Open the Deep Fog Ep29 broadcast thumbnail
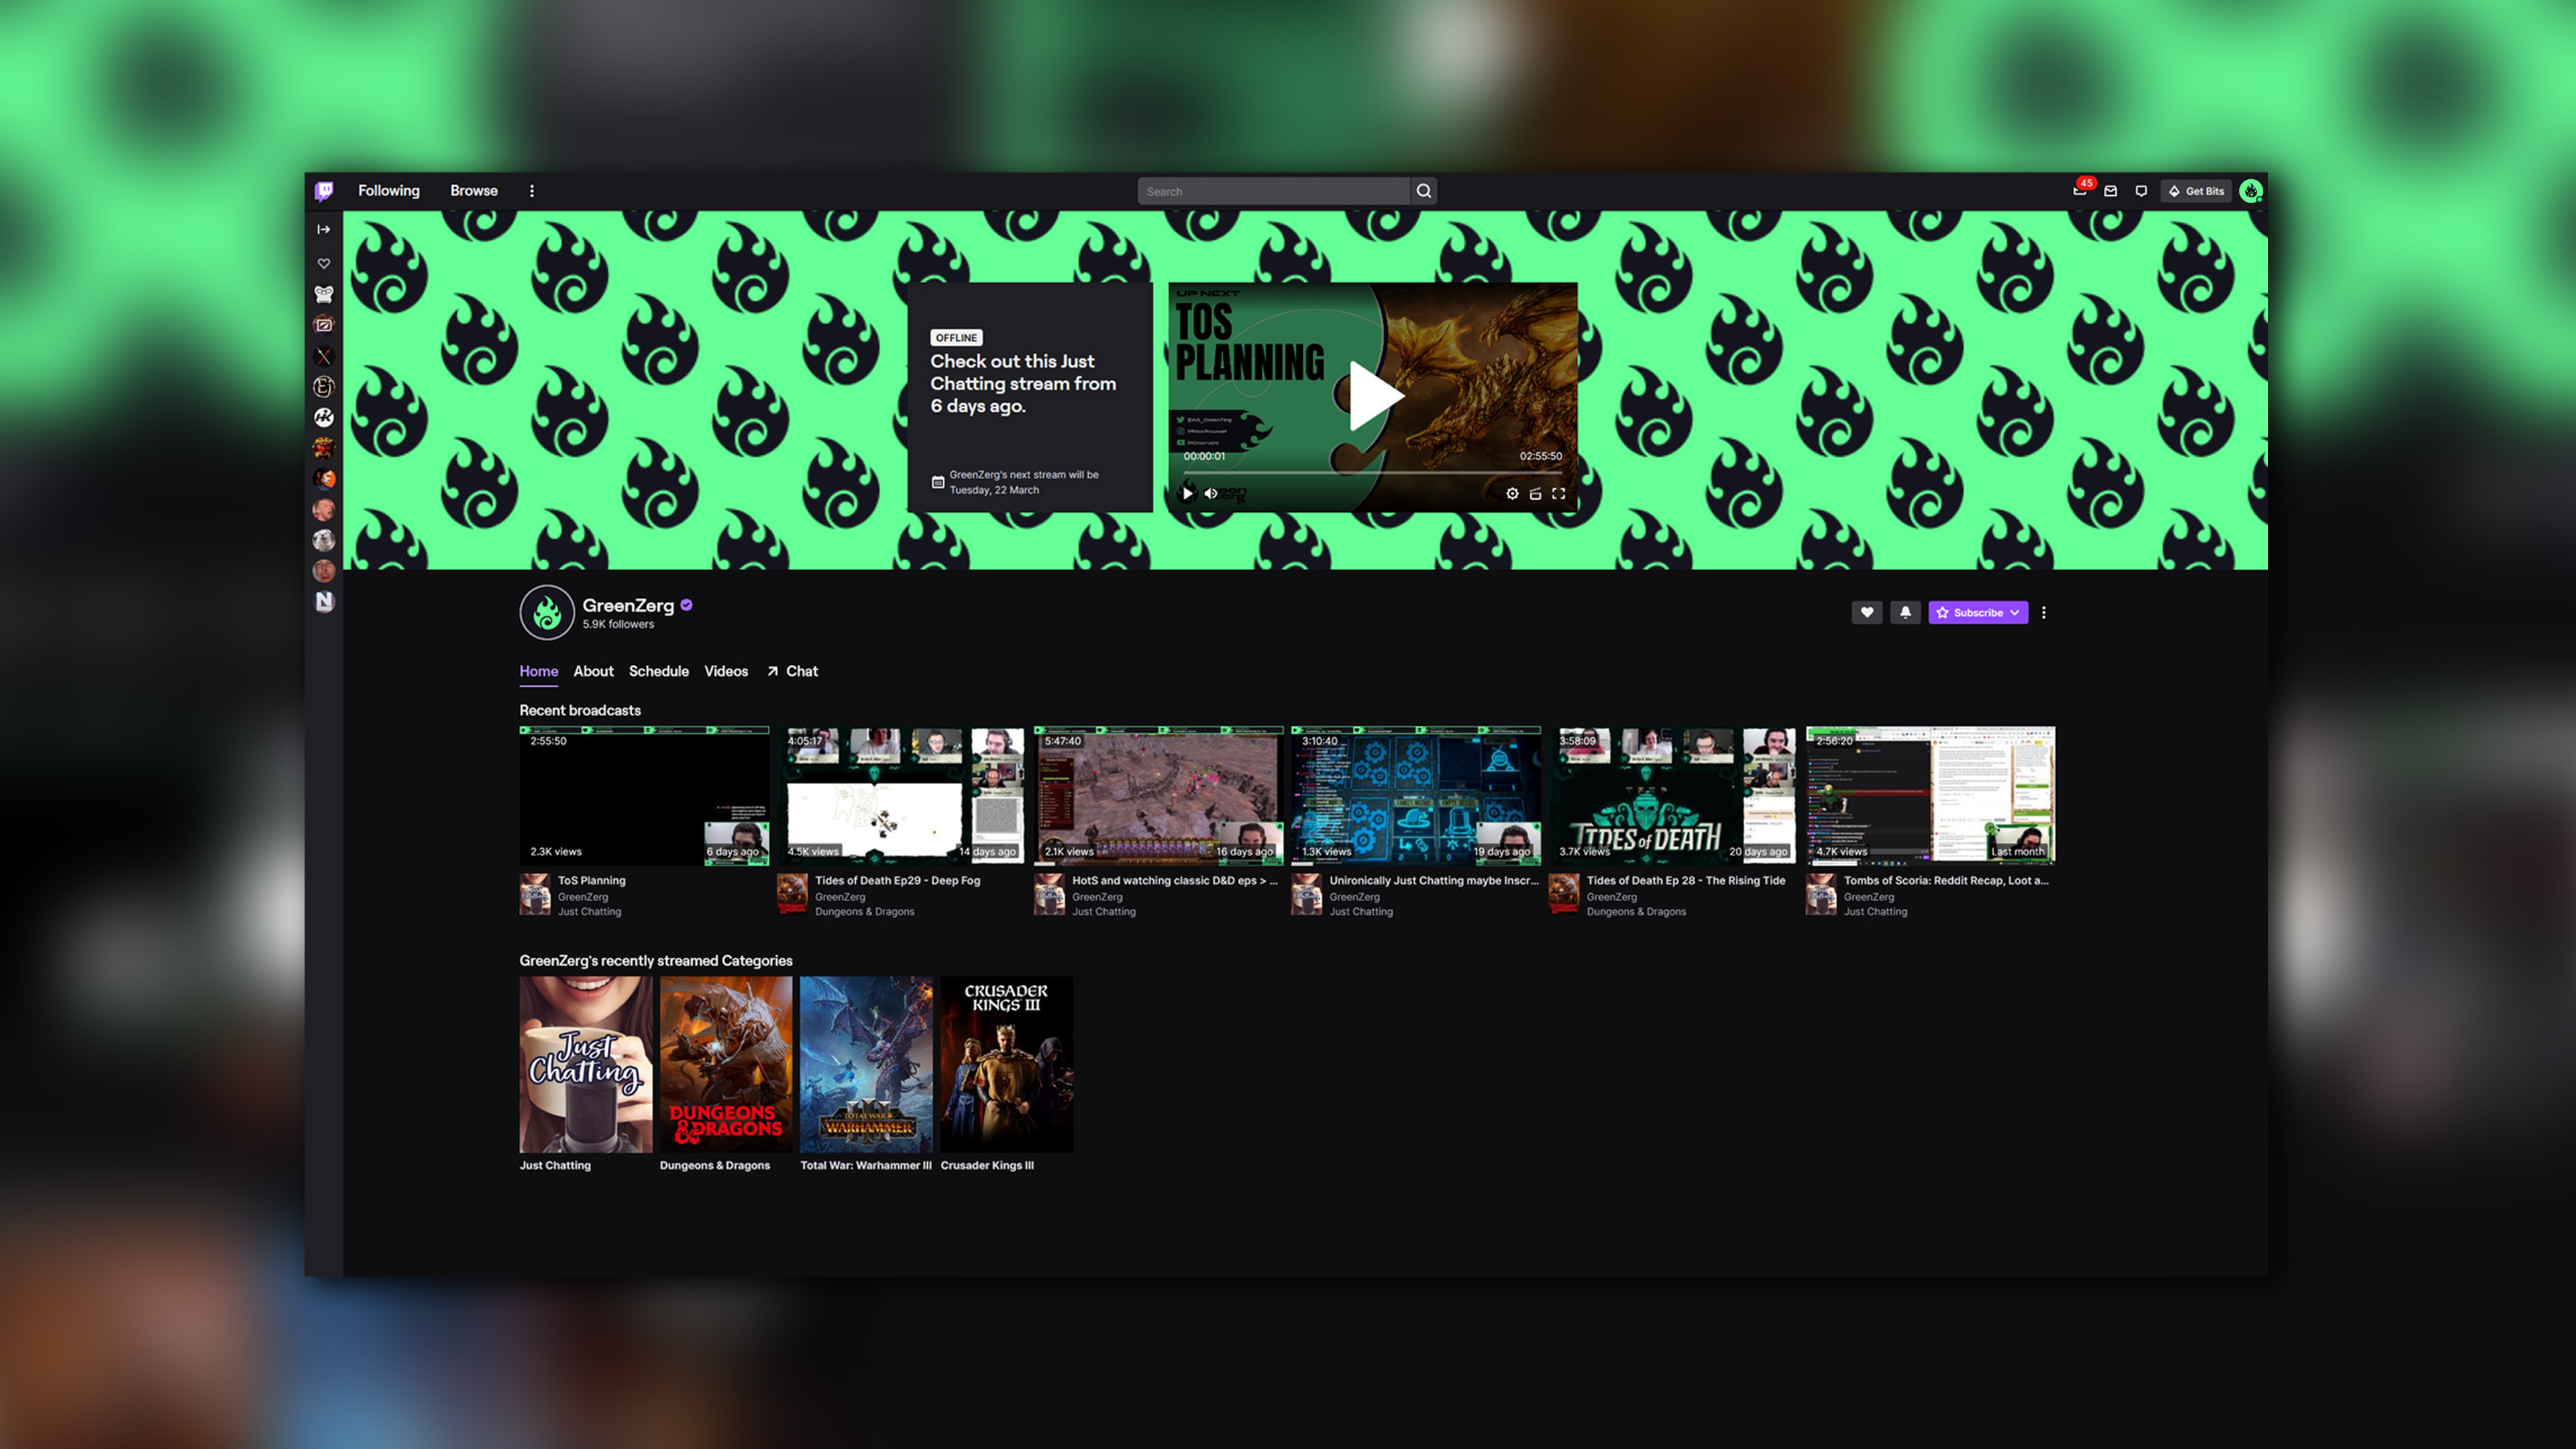This screenshot has width=2576, height=1449. pyautogui.click(x=902, y=796)
